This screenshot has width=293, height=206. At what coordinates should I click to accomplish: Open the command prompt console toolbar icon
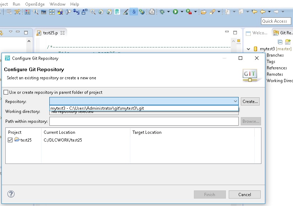(44, 12)
